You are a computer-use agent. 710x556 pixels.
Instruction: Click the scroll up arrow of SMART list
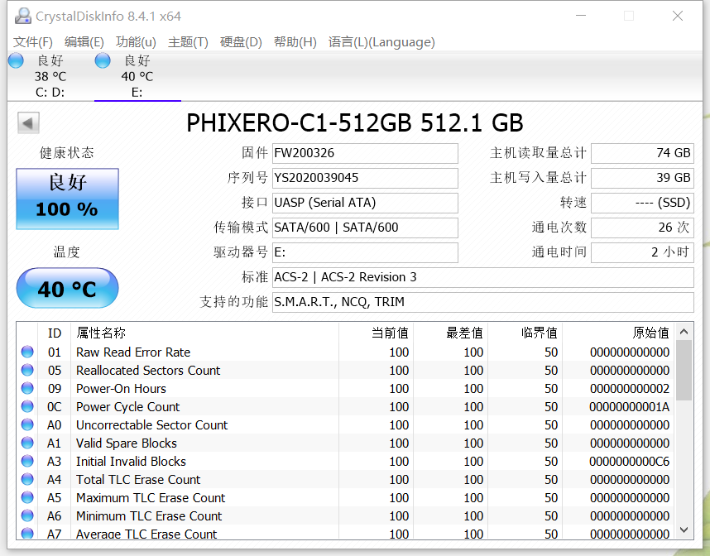[684, 332]
